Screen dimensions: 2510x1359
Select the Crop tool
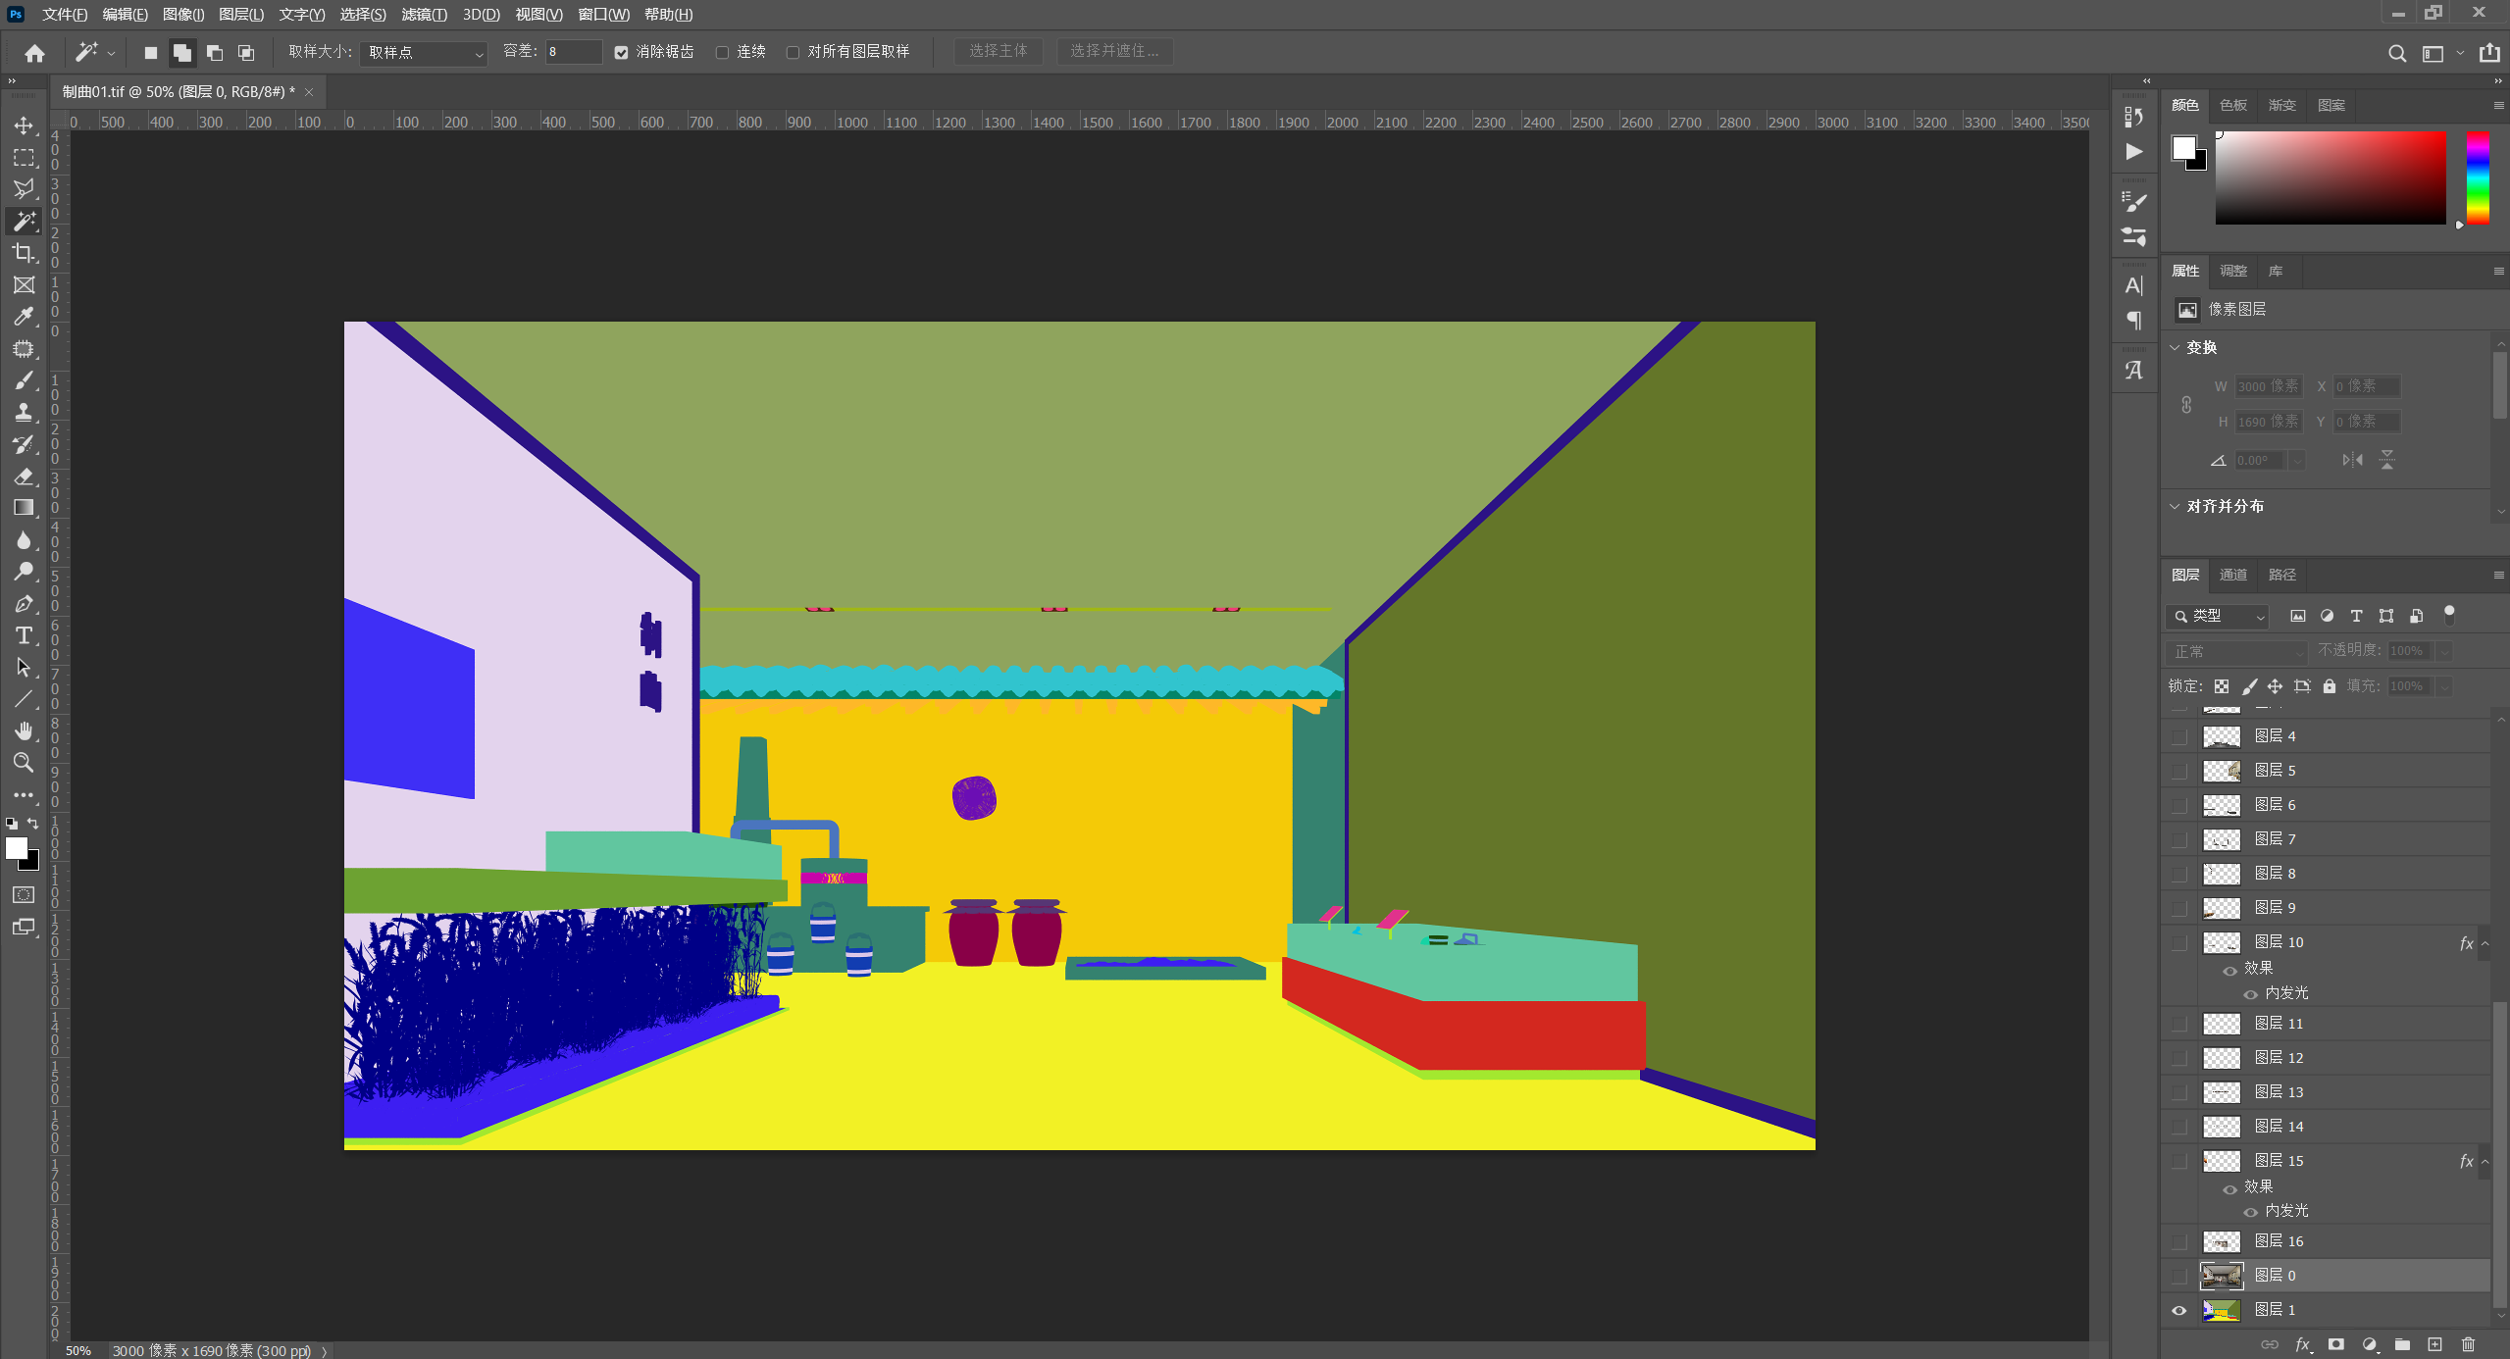[24, 253]
